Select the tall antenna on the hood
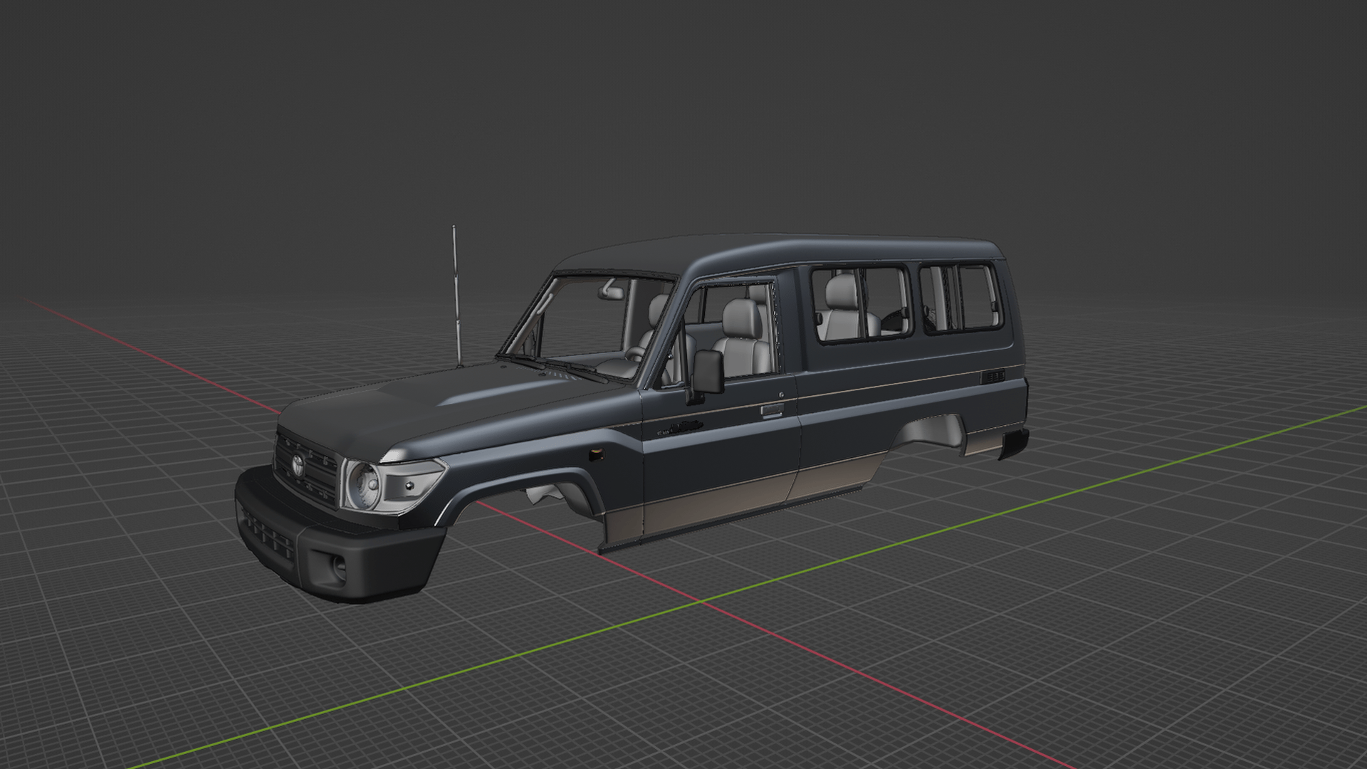This screenshot has width=1367, height=769. click(456, 296)
